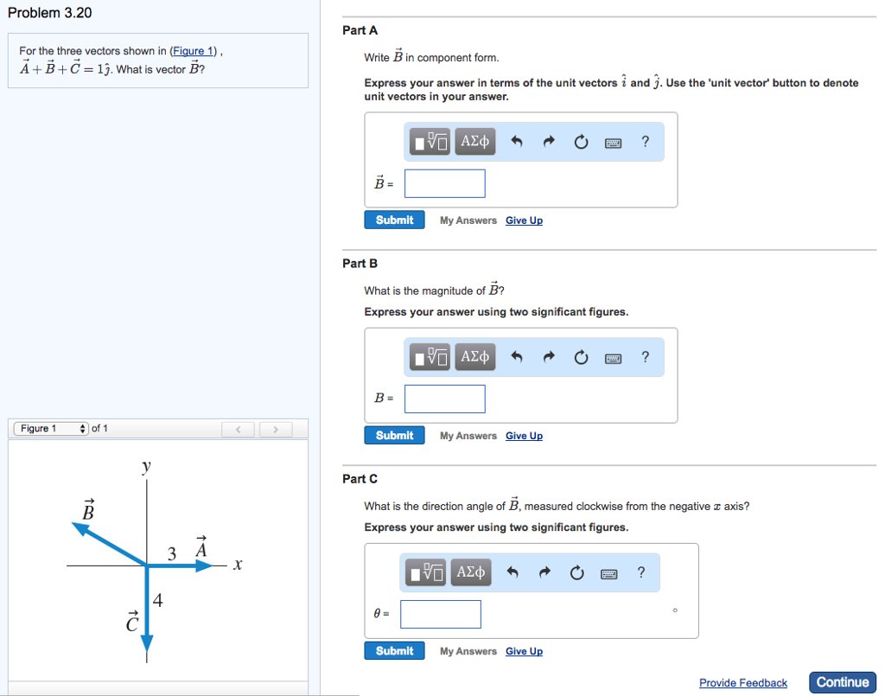Click the keyboard icon in Part A toolbar
Viewport: 885px width, 696px height.
(613, 141)
